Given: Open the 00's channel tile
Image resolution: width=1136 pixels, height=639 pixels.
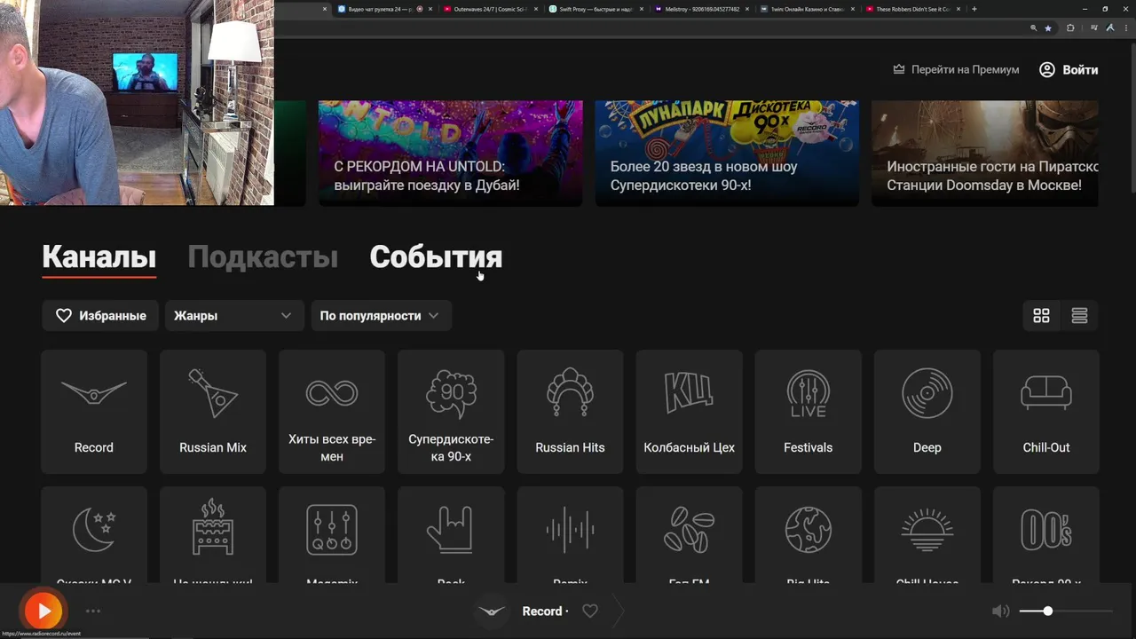Looking at the screenshot, I should coord(1046,534).
